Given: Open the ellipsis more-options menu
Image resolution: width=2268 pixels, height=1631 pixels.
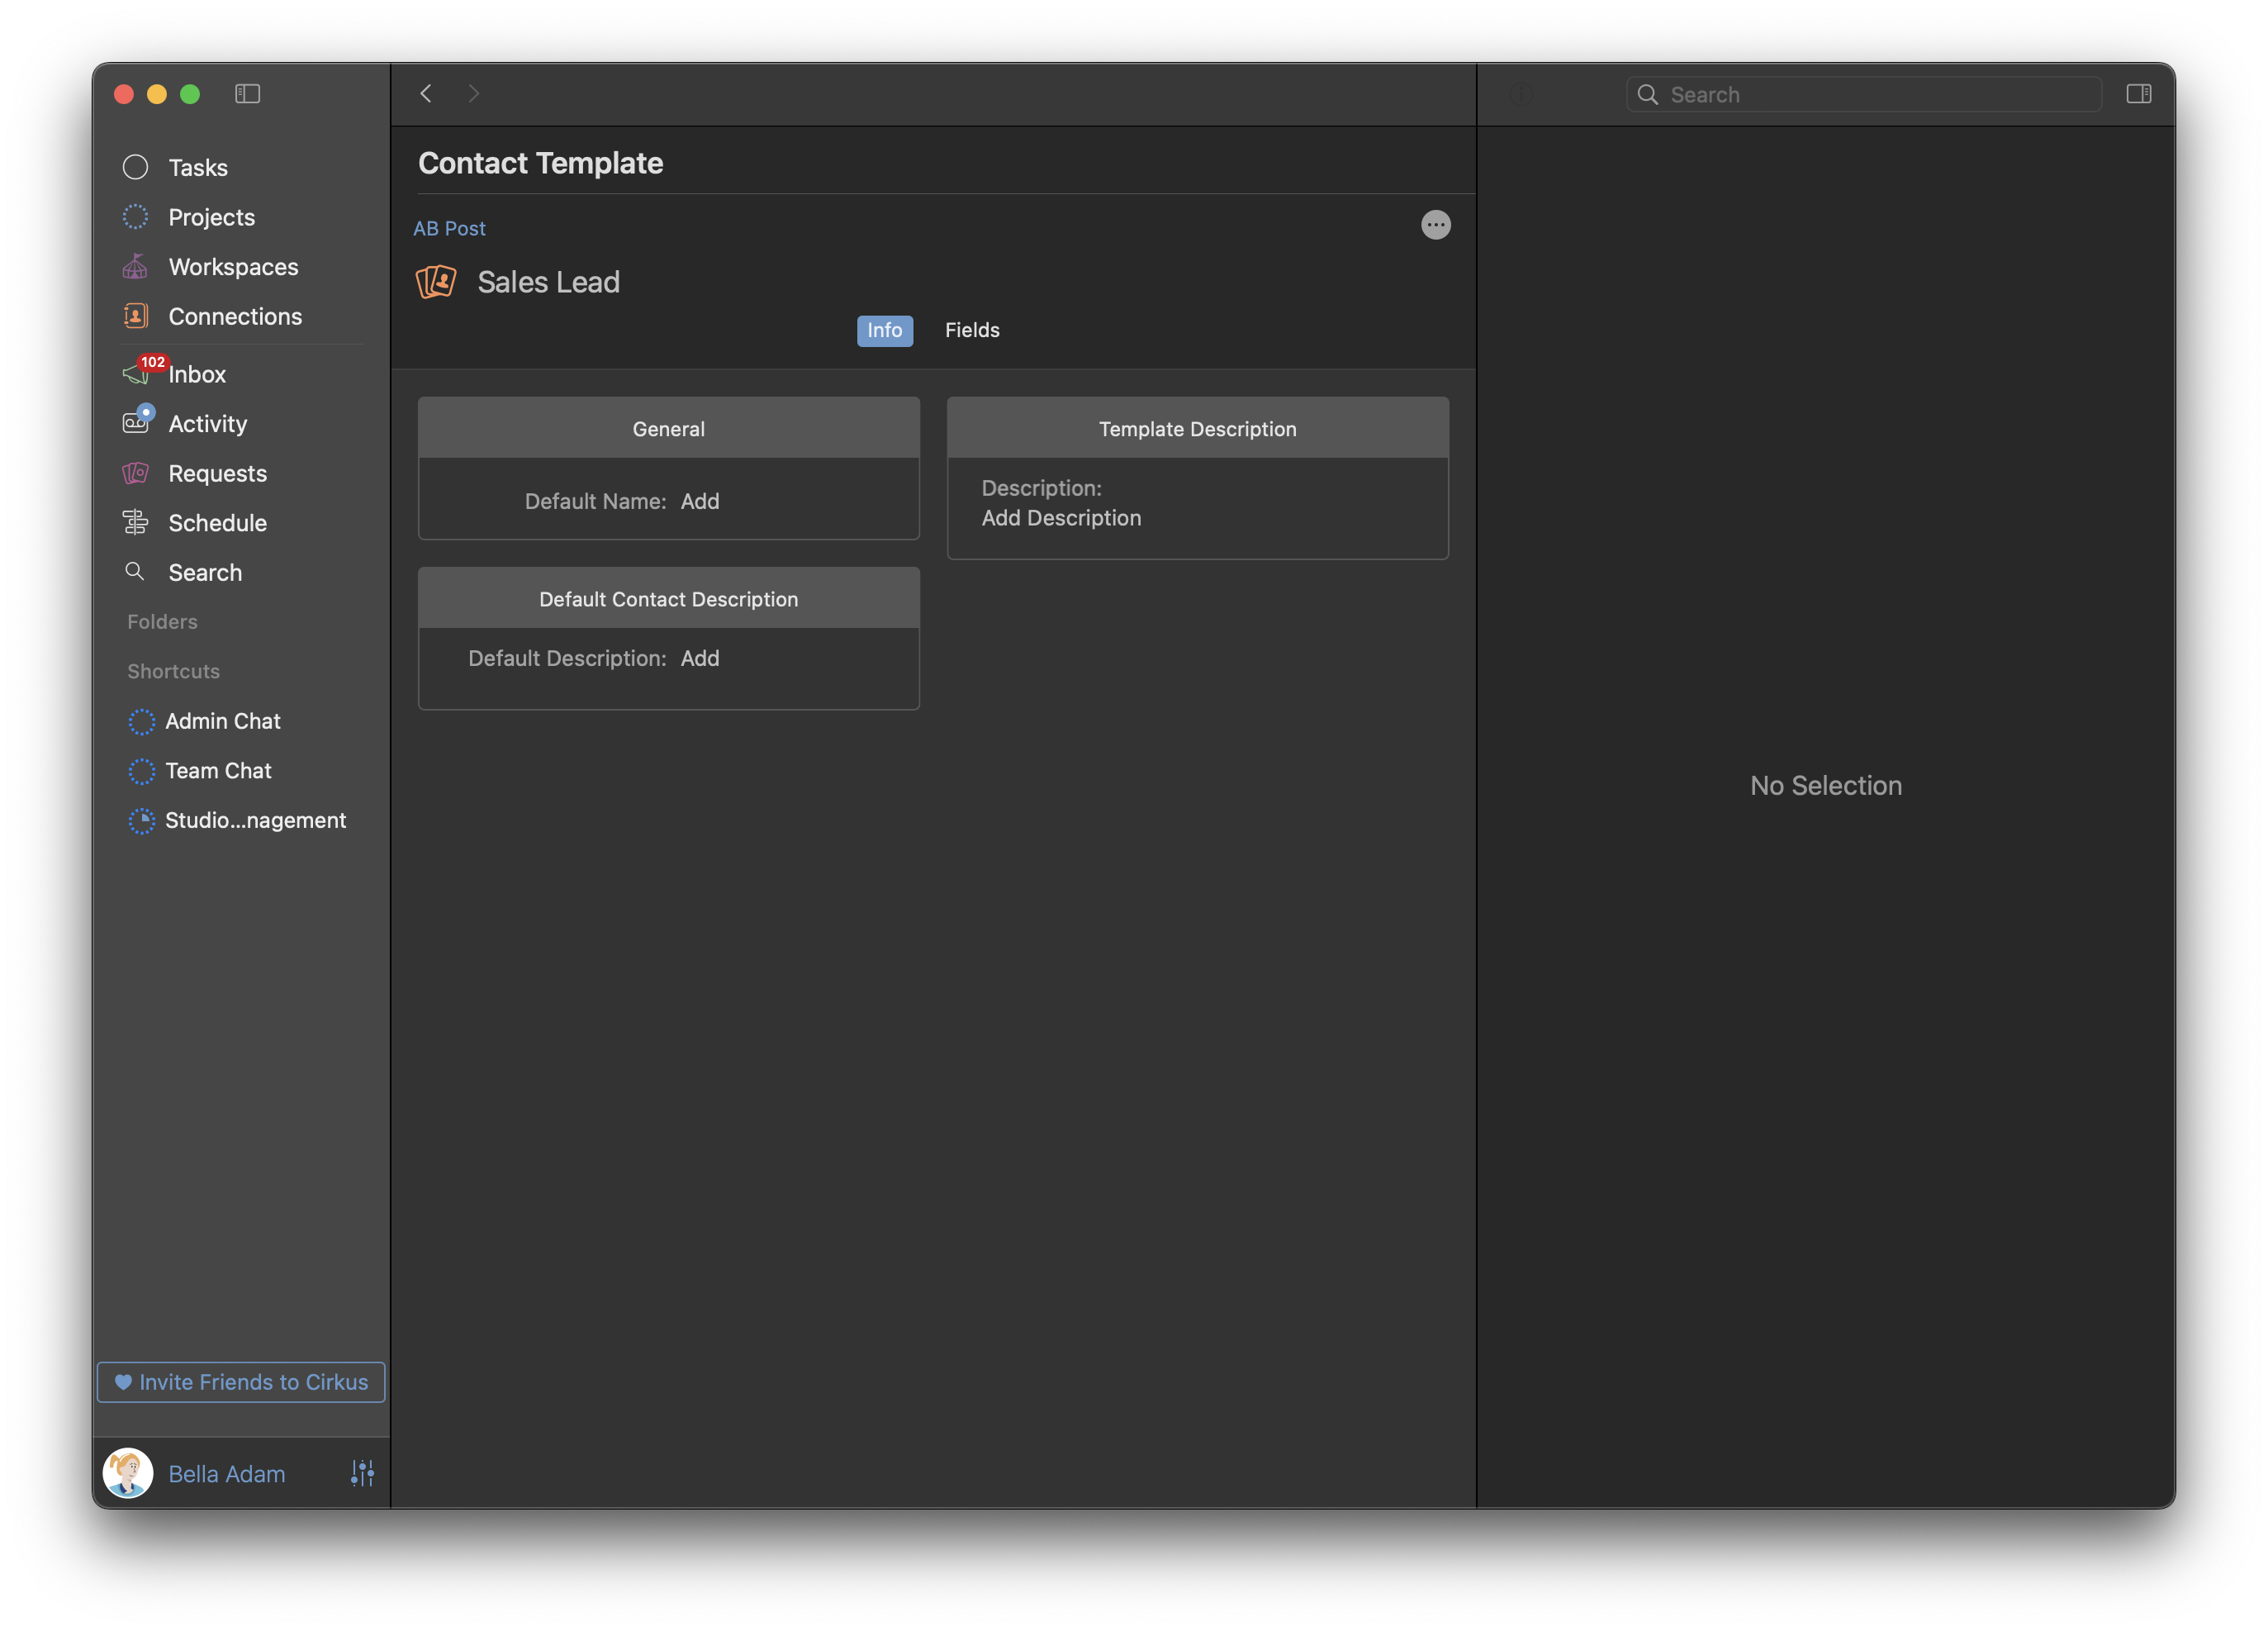Looking at the screenshot, I should tap(1435, 225).
